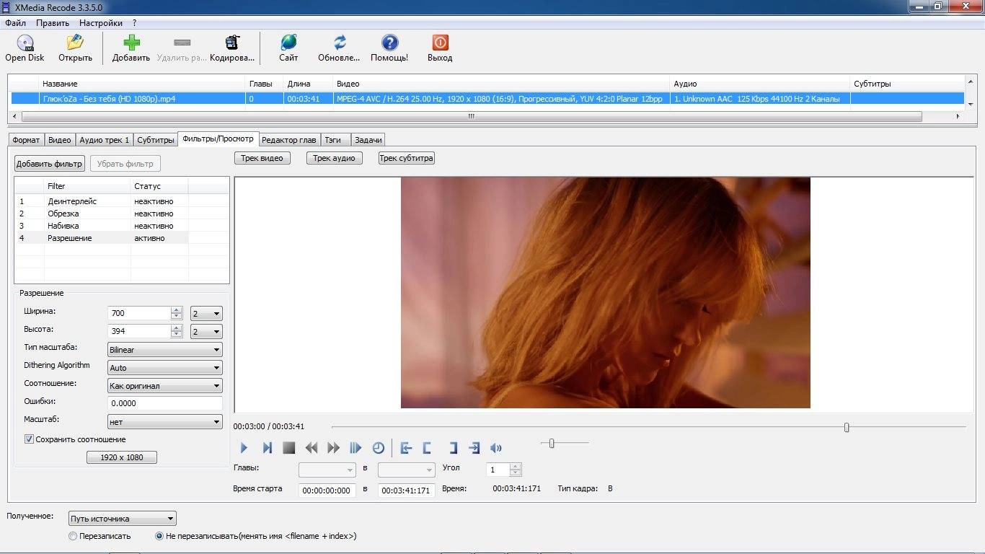985x554 pixels.
Task: Select the Глюк'oZa mp4 file row
Action: click(487, 99)
